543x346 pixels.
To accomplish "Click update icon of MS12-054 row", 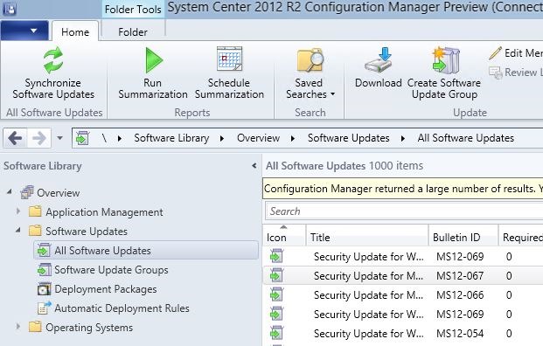I will click(x=276, y=333).
